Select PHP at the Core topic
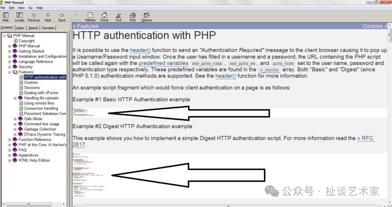The image size is (392, 207). coord(42,145)
